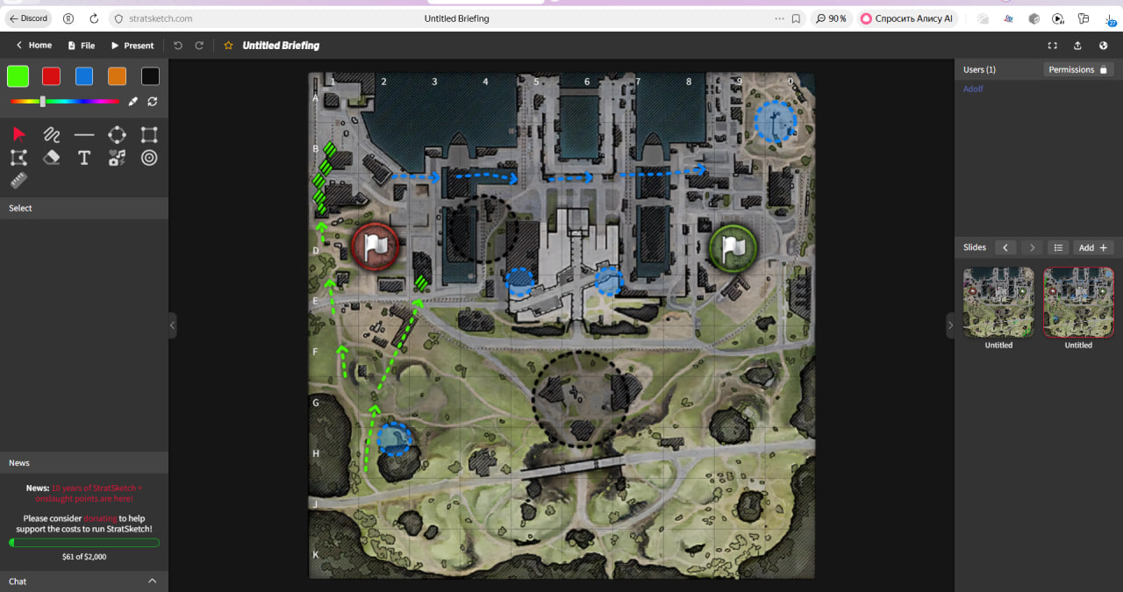Click the browser media playback icon
Image resolution: width=1123 pixels, height=592 pixels.
tap(1058, 18)
